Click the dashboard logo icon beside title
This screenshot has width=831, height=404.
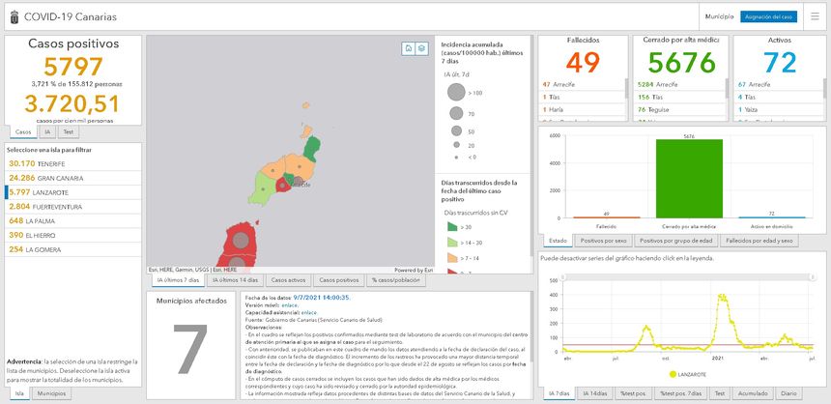(13, 17)
